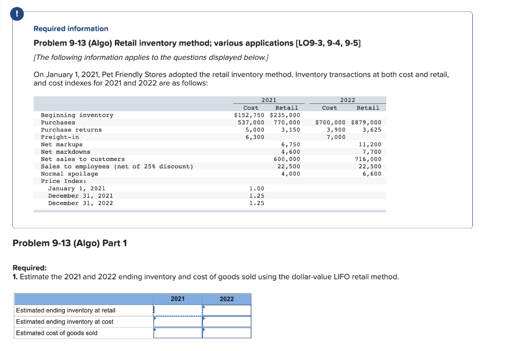Click the triangle marker on 2022 retail cell
507x351 pixels.
point(203,307)
